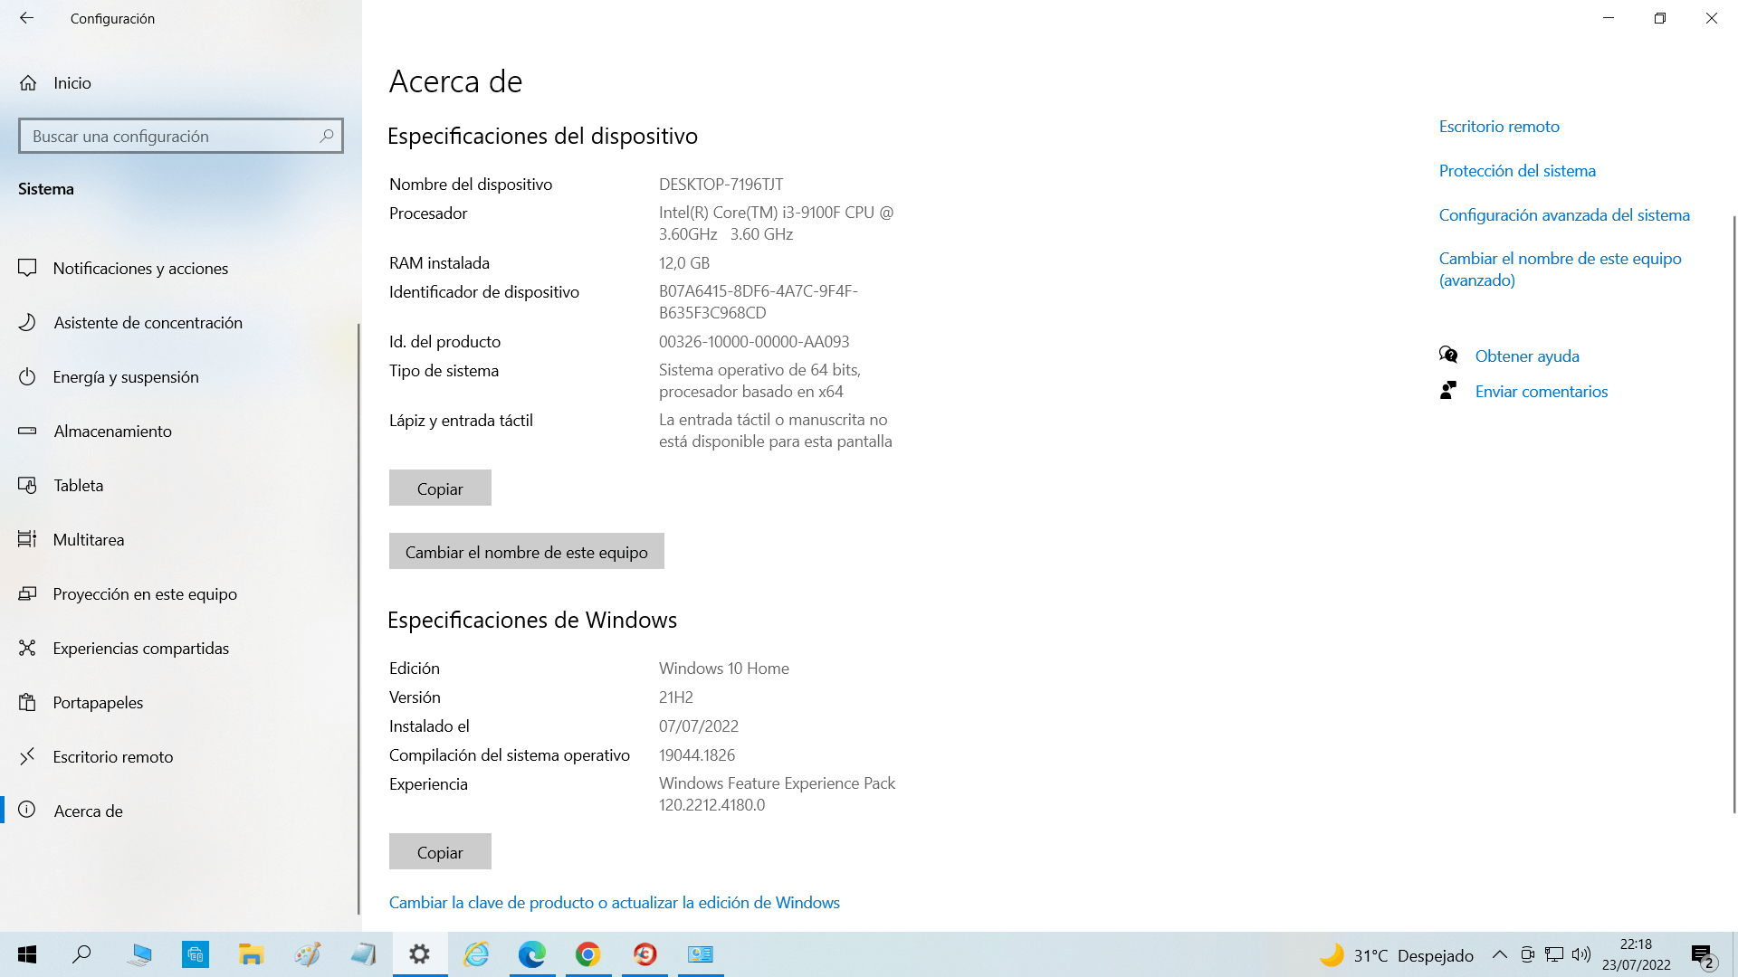Click the back arrow in Configuración
1738x977 pixels.
coord(26,18)
